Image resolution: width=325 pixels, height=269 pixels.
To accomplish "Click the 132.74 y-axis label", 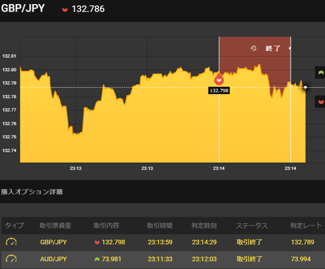I will click(9, 150).
